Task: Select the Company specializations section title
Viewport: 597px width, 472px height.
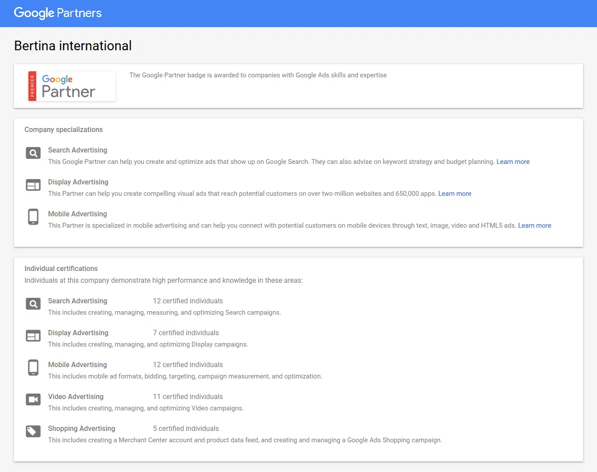Action: pos(63,130)
